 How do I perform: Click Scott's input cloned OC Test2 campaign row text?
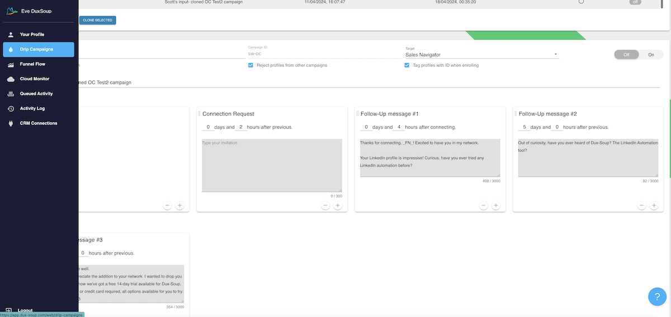coord(204,2)
